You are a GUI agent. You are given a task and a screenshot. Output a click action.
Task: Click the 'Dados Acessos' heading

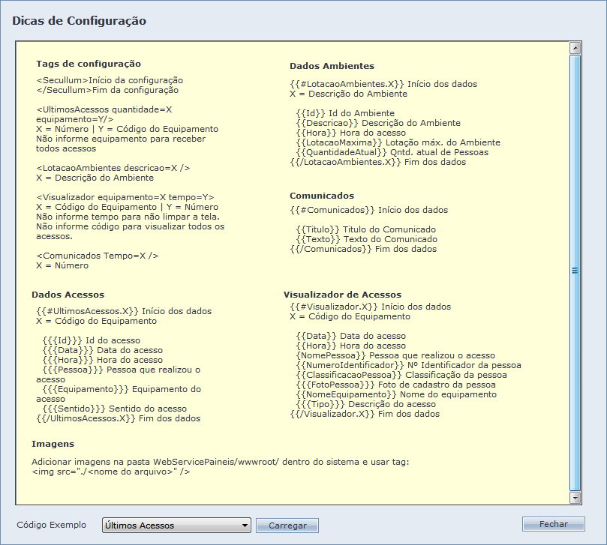coord(68,295)
